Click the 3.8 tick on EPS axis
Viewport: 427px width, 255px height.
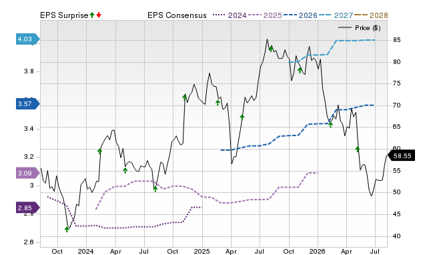[x=29, y=71]
